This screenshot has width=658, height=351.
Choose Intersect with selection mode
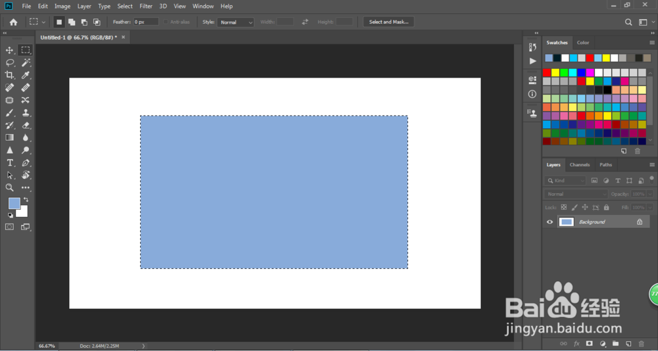(x=97, y=22)
